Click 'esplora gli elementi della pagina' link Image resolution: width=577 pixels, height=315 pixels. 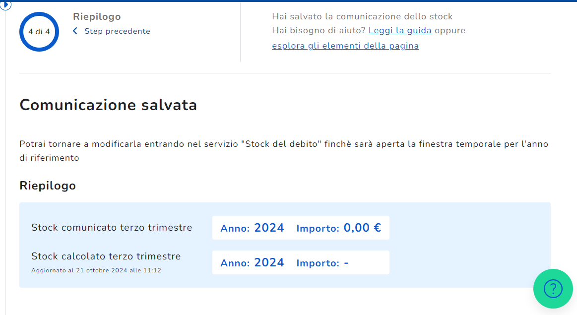tap(345, 46)
